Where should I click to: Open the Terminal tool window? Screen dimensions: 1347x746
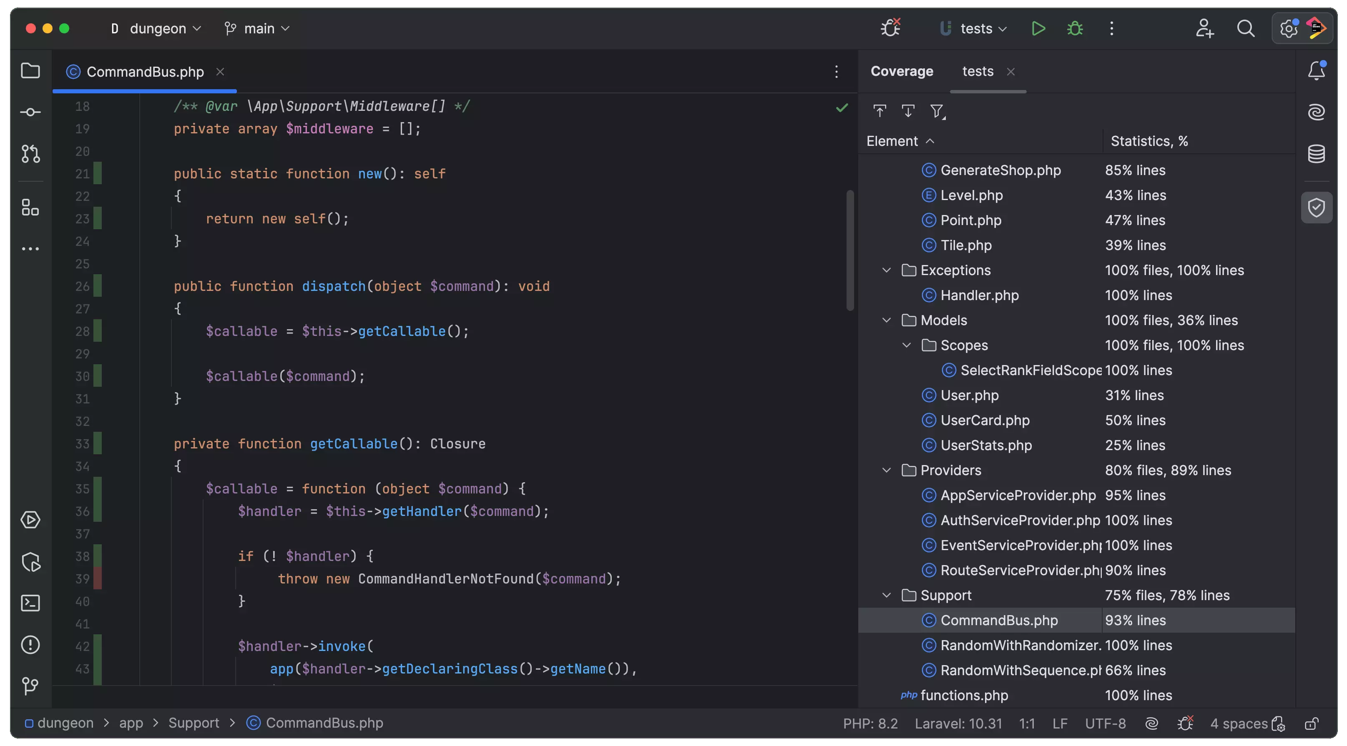[x=30, y=603]
